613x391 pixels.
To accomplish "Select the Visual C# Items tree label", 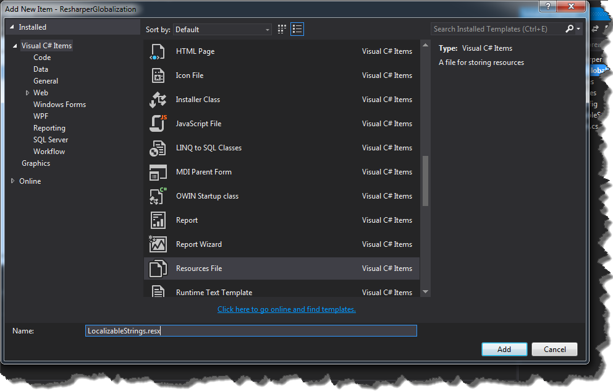I will 46,46.
